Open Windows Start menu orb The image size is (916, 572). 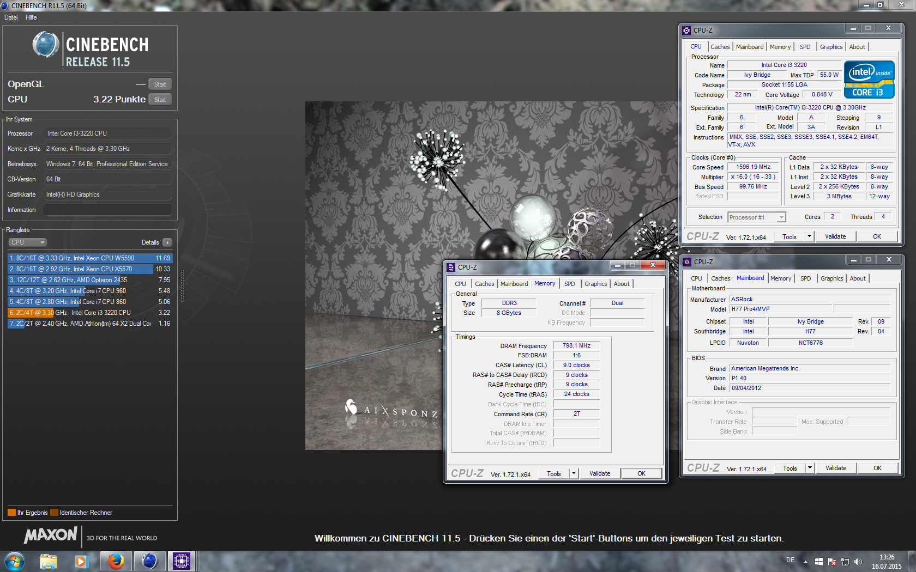coord(15,561)
